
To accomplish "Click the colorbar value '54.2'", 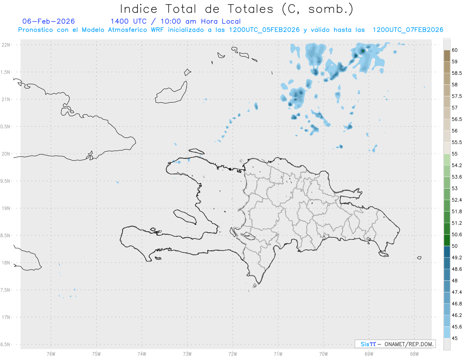I will [457, 165].
